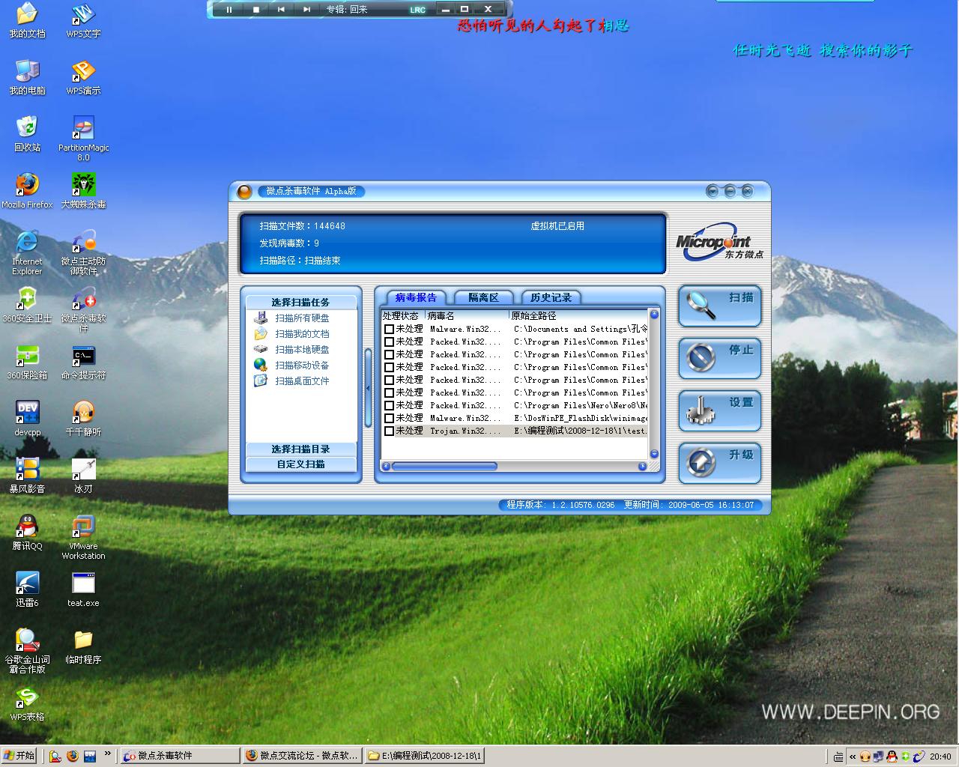The width and height of the screenshot is (959, 767).
Task: Open 360安全卫士 desktop icon
Action: (27, 306)
